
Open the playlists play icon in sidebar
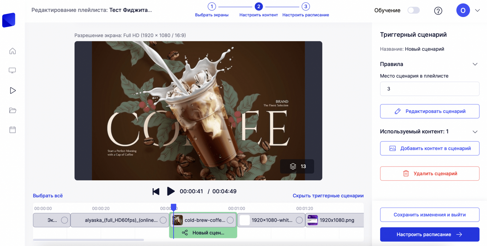pyautogui.click(x=12, y=90)
